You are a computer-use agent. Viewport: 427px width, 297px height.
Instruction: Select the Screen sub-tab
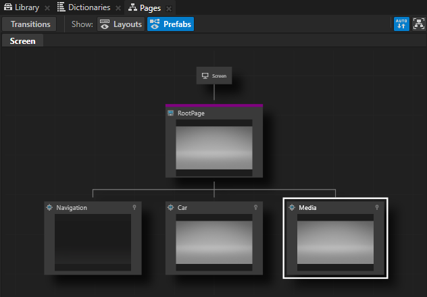coord(22,40)
